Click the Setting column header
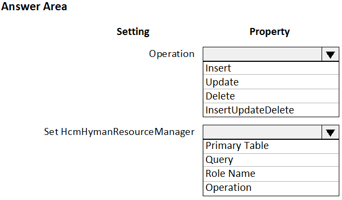This screenshot has height=200, width=342. 133,32
